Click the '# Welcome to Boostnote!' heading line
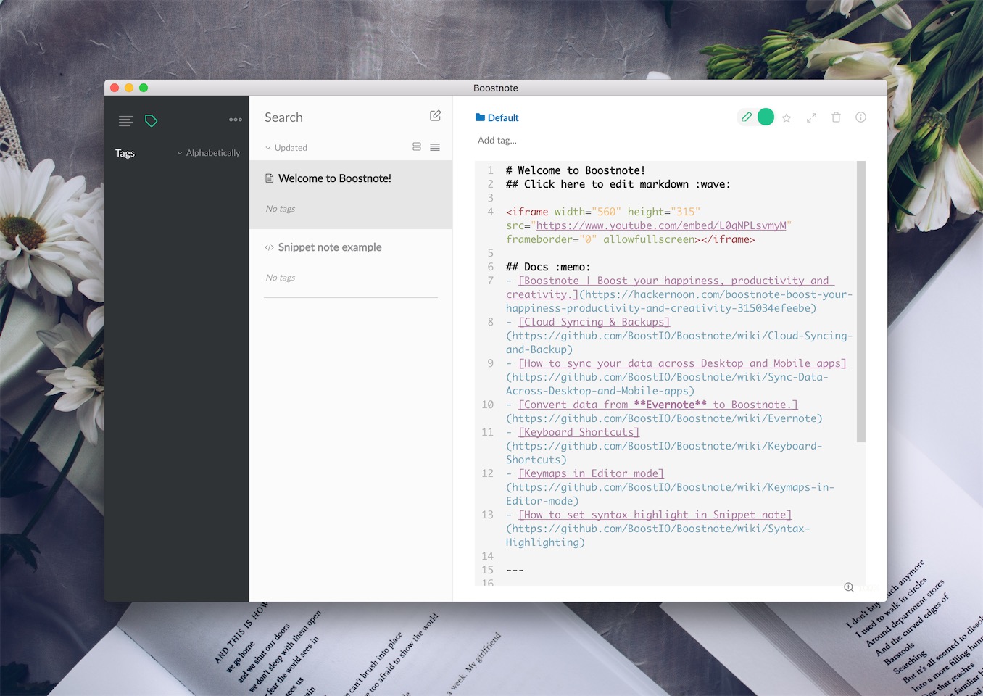The image size is (983, 696). [x=576, y=170]
